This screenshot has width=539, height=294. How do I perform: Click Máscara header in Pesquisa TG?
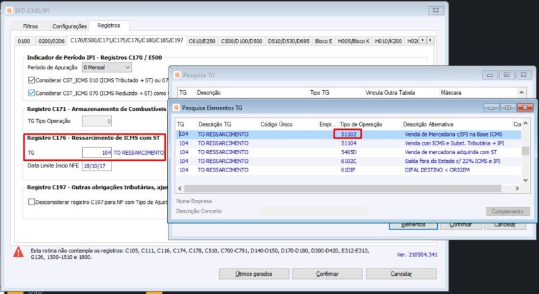coord(478,93)
